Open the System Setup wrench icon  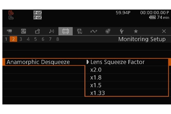[x=121, y=31]
